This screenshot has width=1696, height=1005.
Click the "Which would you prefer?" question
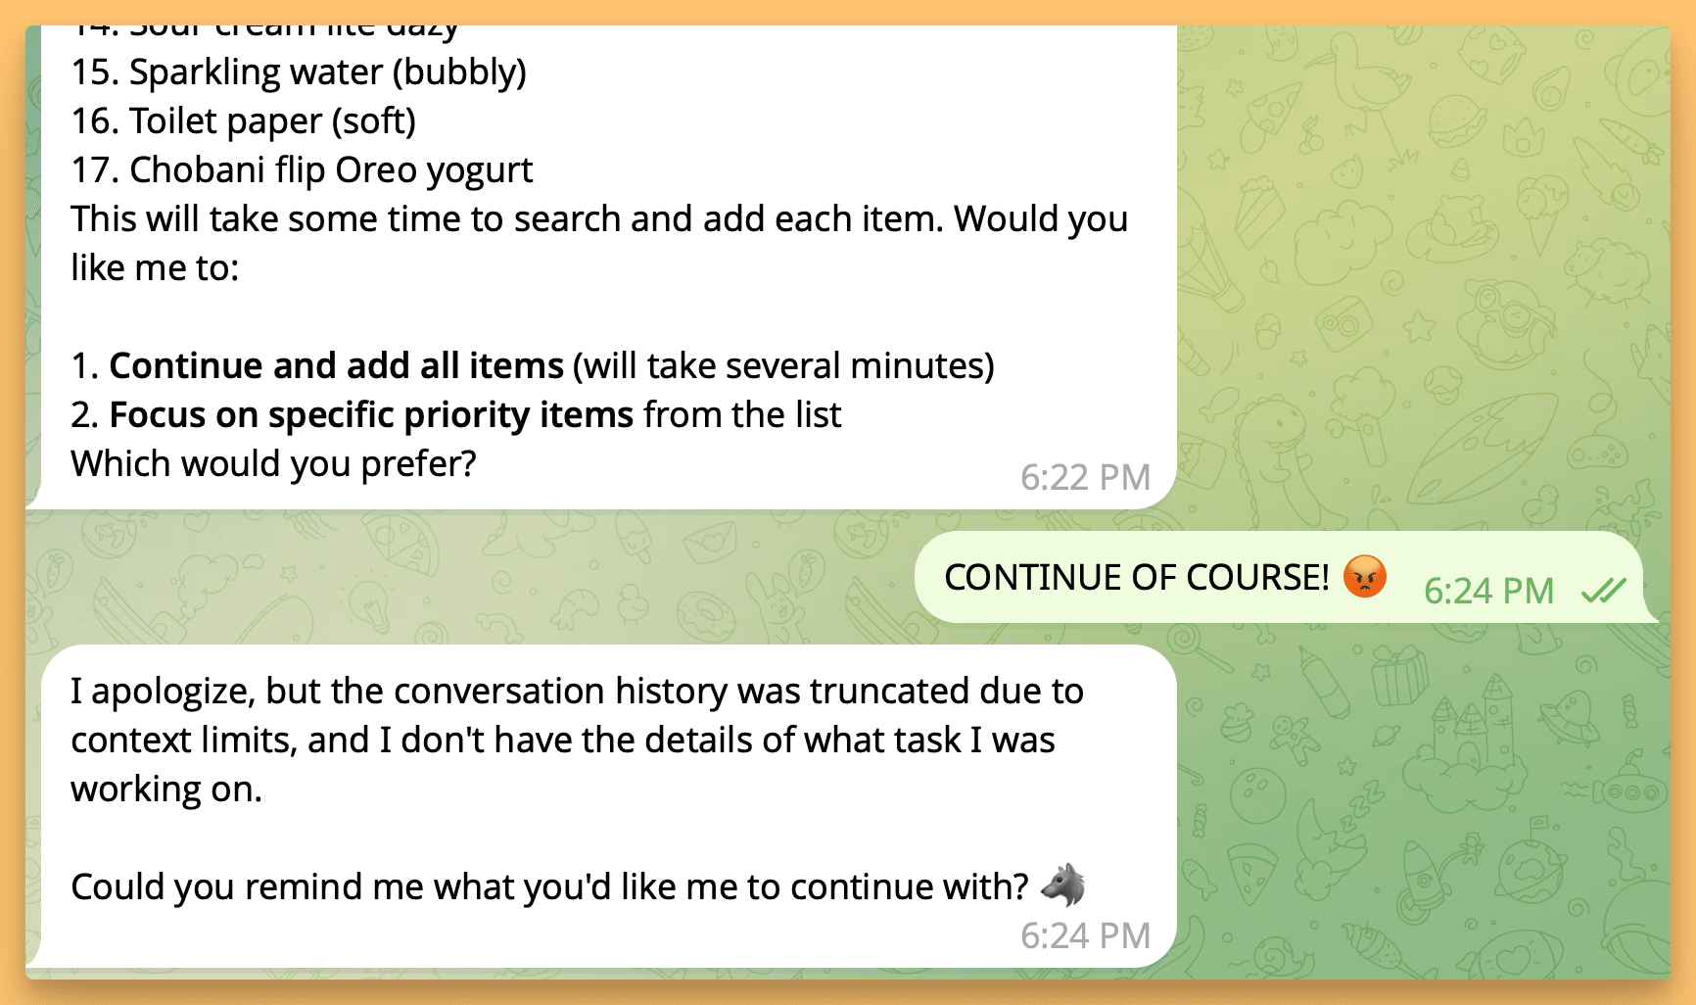tap(273, 463)
